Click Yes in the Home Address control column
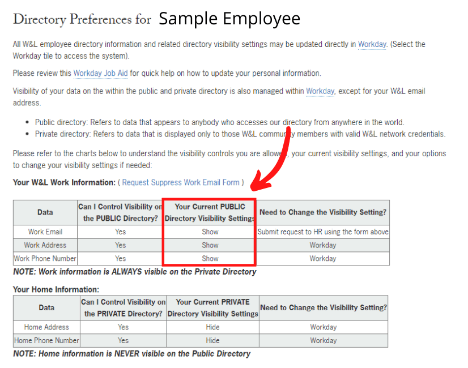 [123, 327]
